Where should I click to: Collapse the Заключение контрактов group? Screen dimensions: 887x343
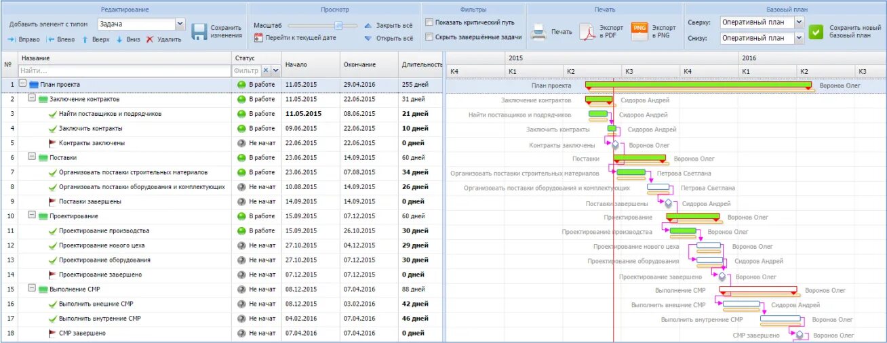[31, 99]
